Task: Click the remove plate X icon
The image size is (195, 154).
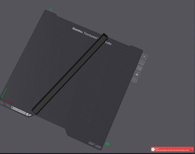Action: point(144,57)
